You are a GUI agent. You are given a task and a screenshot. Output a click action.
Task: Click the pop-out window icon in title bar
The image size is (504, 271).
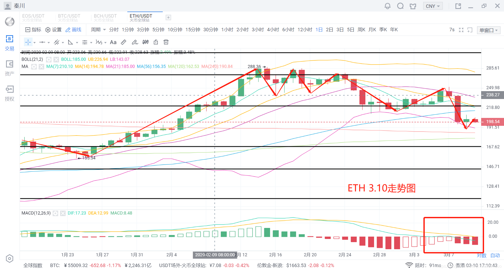(458, 6)
